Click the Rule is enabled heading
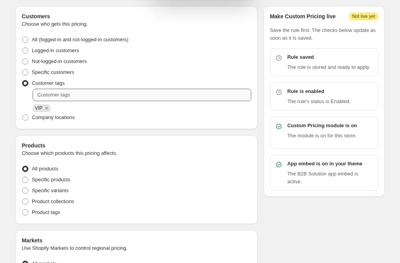400x263 pixels. point(306,91)
